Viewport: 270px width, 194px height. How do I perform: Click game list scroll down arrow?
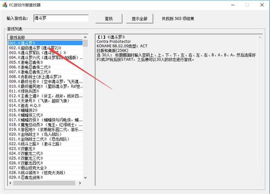point(85,178)
